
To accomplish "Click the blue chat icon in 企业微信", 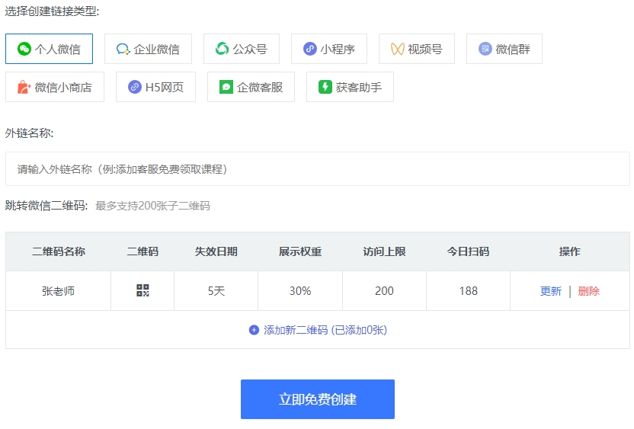I will point(123,50).
